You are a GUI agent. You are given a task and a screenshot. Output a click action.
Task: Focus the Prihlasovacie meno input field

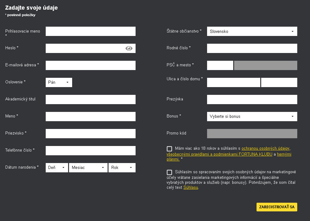click(90, 31)
